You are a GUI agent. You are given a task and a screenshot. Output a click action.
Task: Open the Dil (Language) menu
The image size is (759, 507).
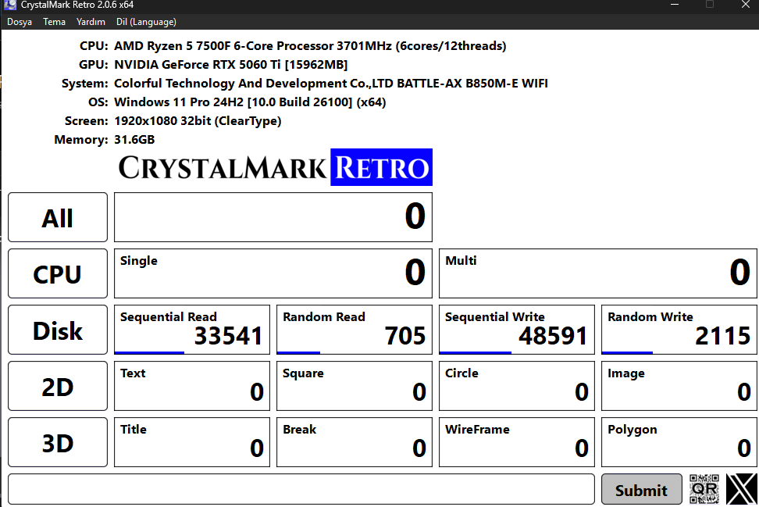146,22
